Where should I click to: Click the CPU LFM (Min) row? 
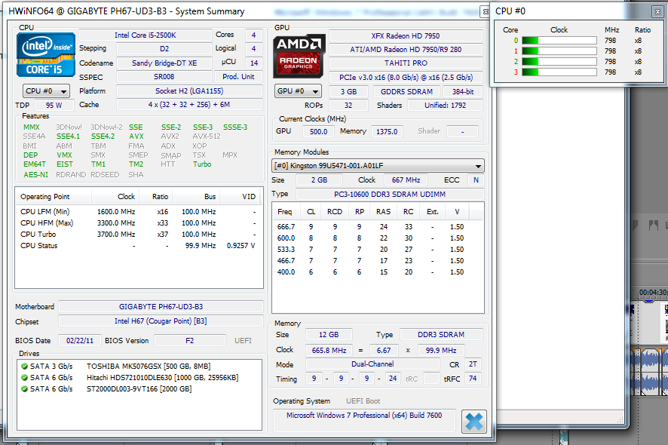[138, 212]
